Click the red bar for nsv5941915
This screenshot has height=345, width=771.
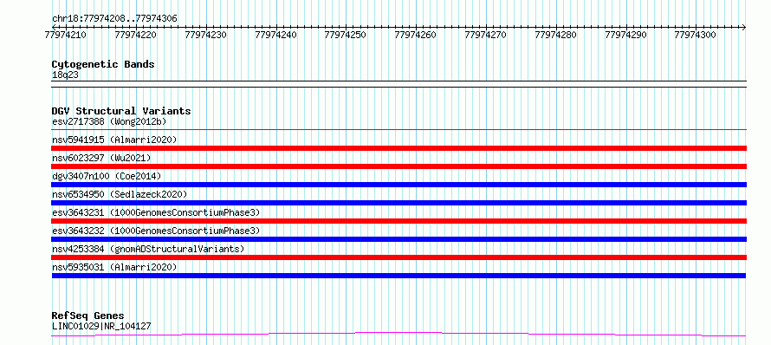click(398, 148)
